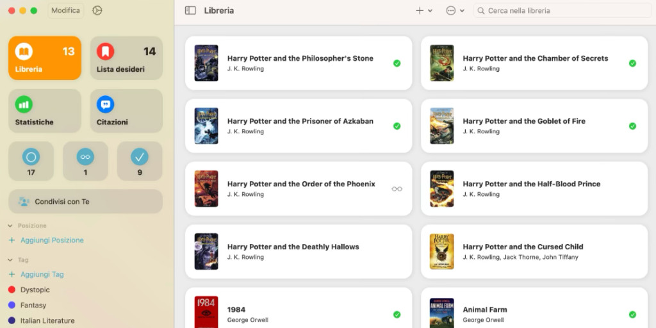Open Half-Blood Prince book cover
Image resolution: width=656 pixels, height=328 pixels.
pos(442,189)
